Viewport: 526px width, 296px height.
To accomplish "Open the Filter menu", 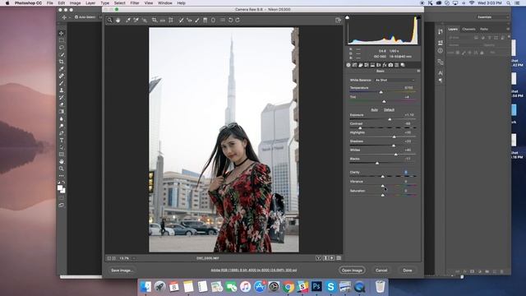I will click(135, 3).
